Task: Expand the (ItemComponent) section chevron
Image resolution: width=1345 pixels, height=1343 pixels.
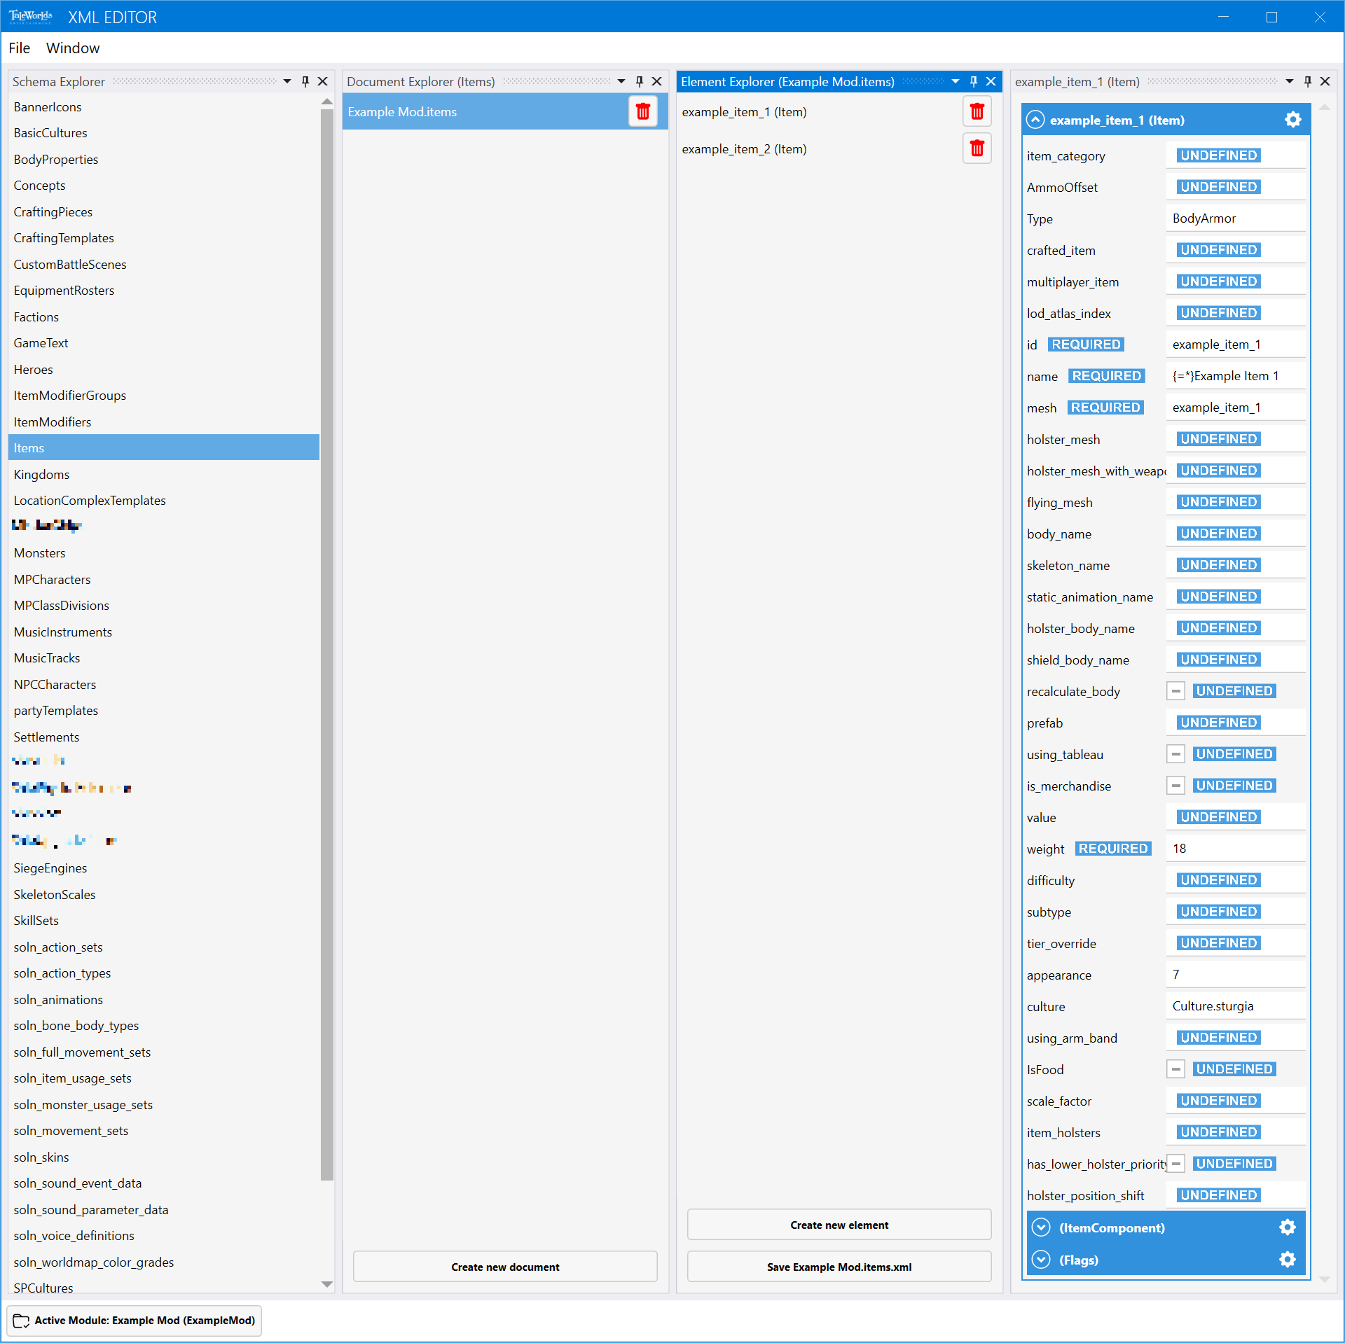Action: [1041, 1227]
